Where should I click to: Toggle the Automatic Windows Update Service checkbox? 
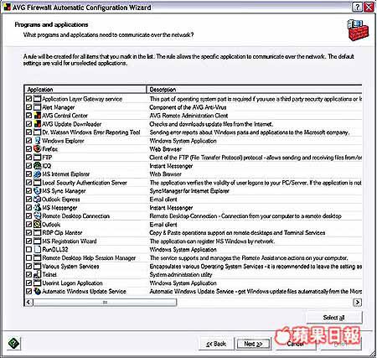28,291
